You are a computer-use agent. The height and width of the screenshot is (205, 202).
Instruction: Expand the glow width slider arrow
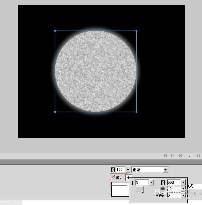pos(152,182)
